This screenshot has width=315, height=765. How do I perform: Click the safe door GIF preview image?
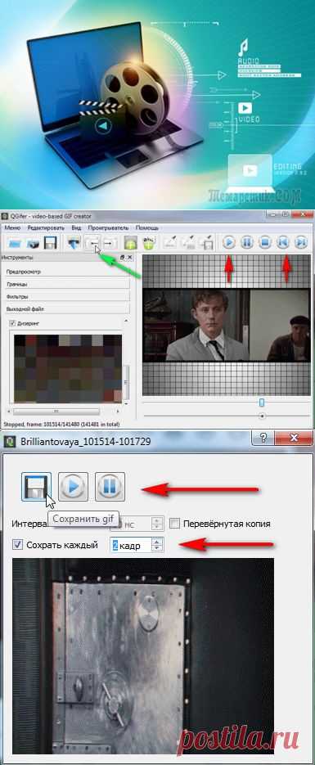pyautogui.click(x=142, y=655)
